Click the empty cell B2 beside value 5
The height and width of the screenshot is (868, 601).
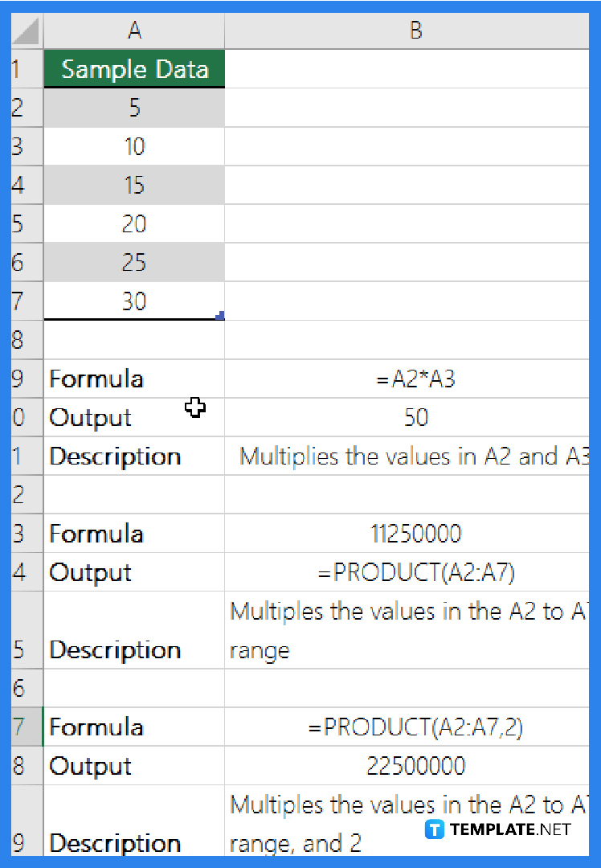tap(415, 108)
